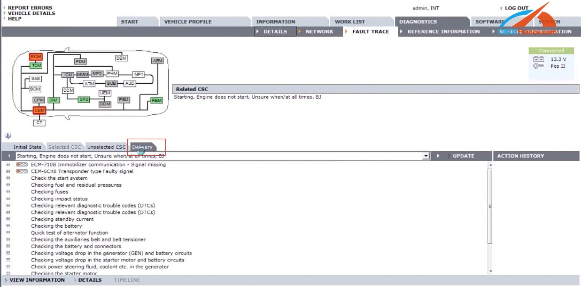Select the green DIM module node

[x=53, y=100]
